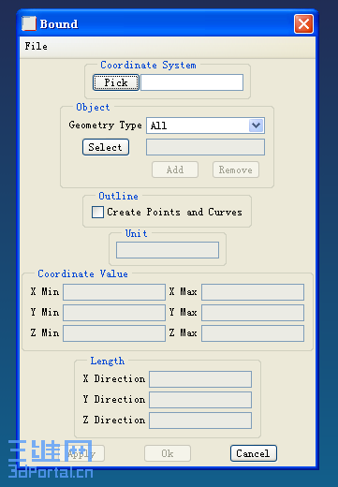This screenshot has height=487, width=338.
Task: Click the Geometry Type label text
Action: pos(105,125)
